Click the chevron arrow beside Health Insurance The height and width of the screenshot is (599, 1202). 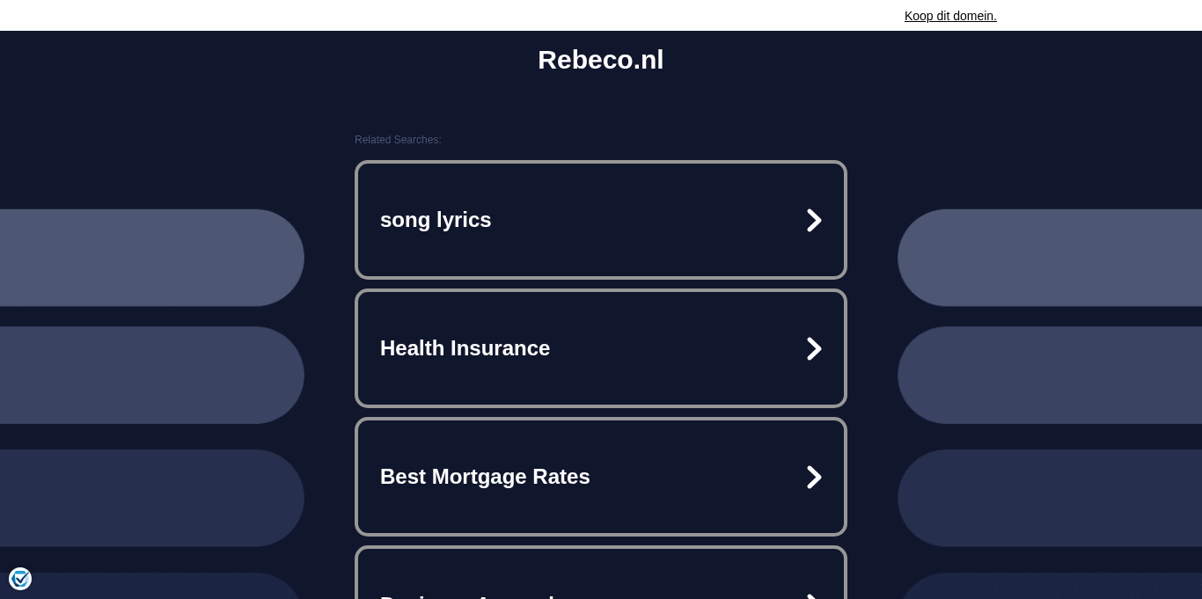click(814, 348)
